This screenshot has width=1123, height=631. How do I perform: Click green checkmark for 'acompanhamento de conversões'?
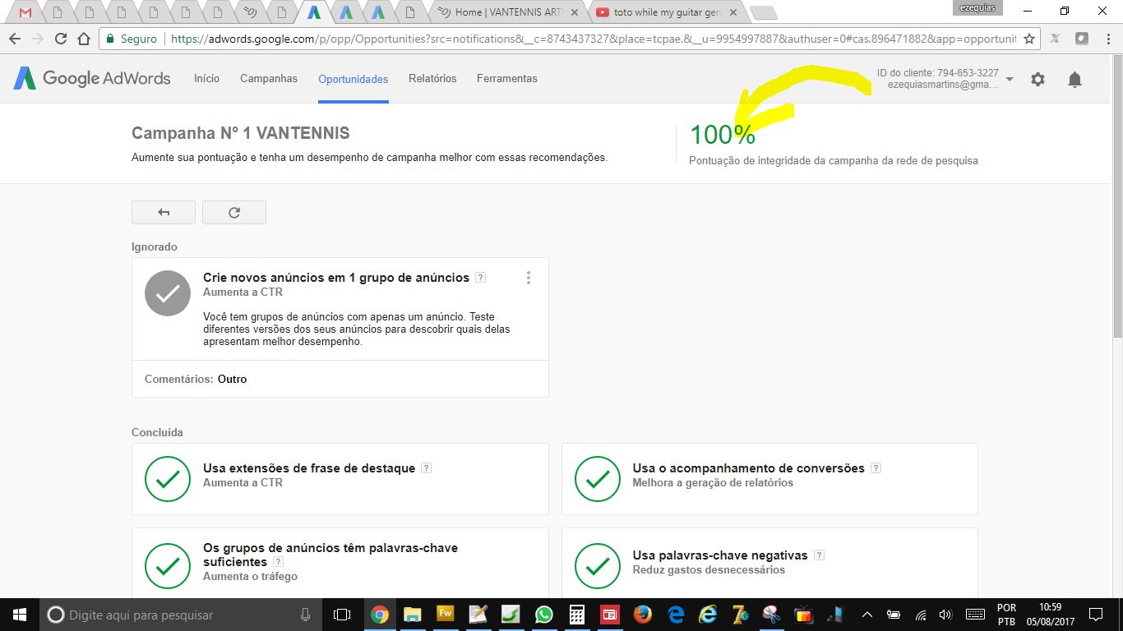coord(598,478)
